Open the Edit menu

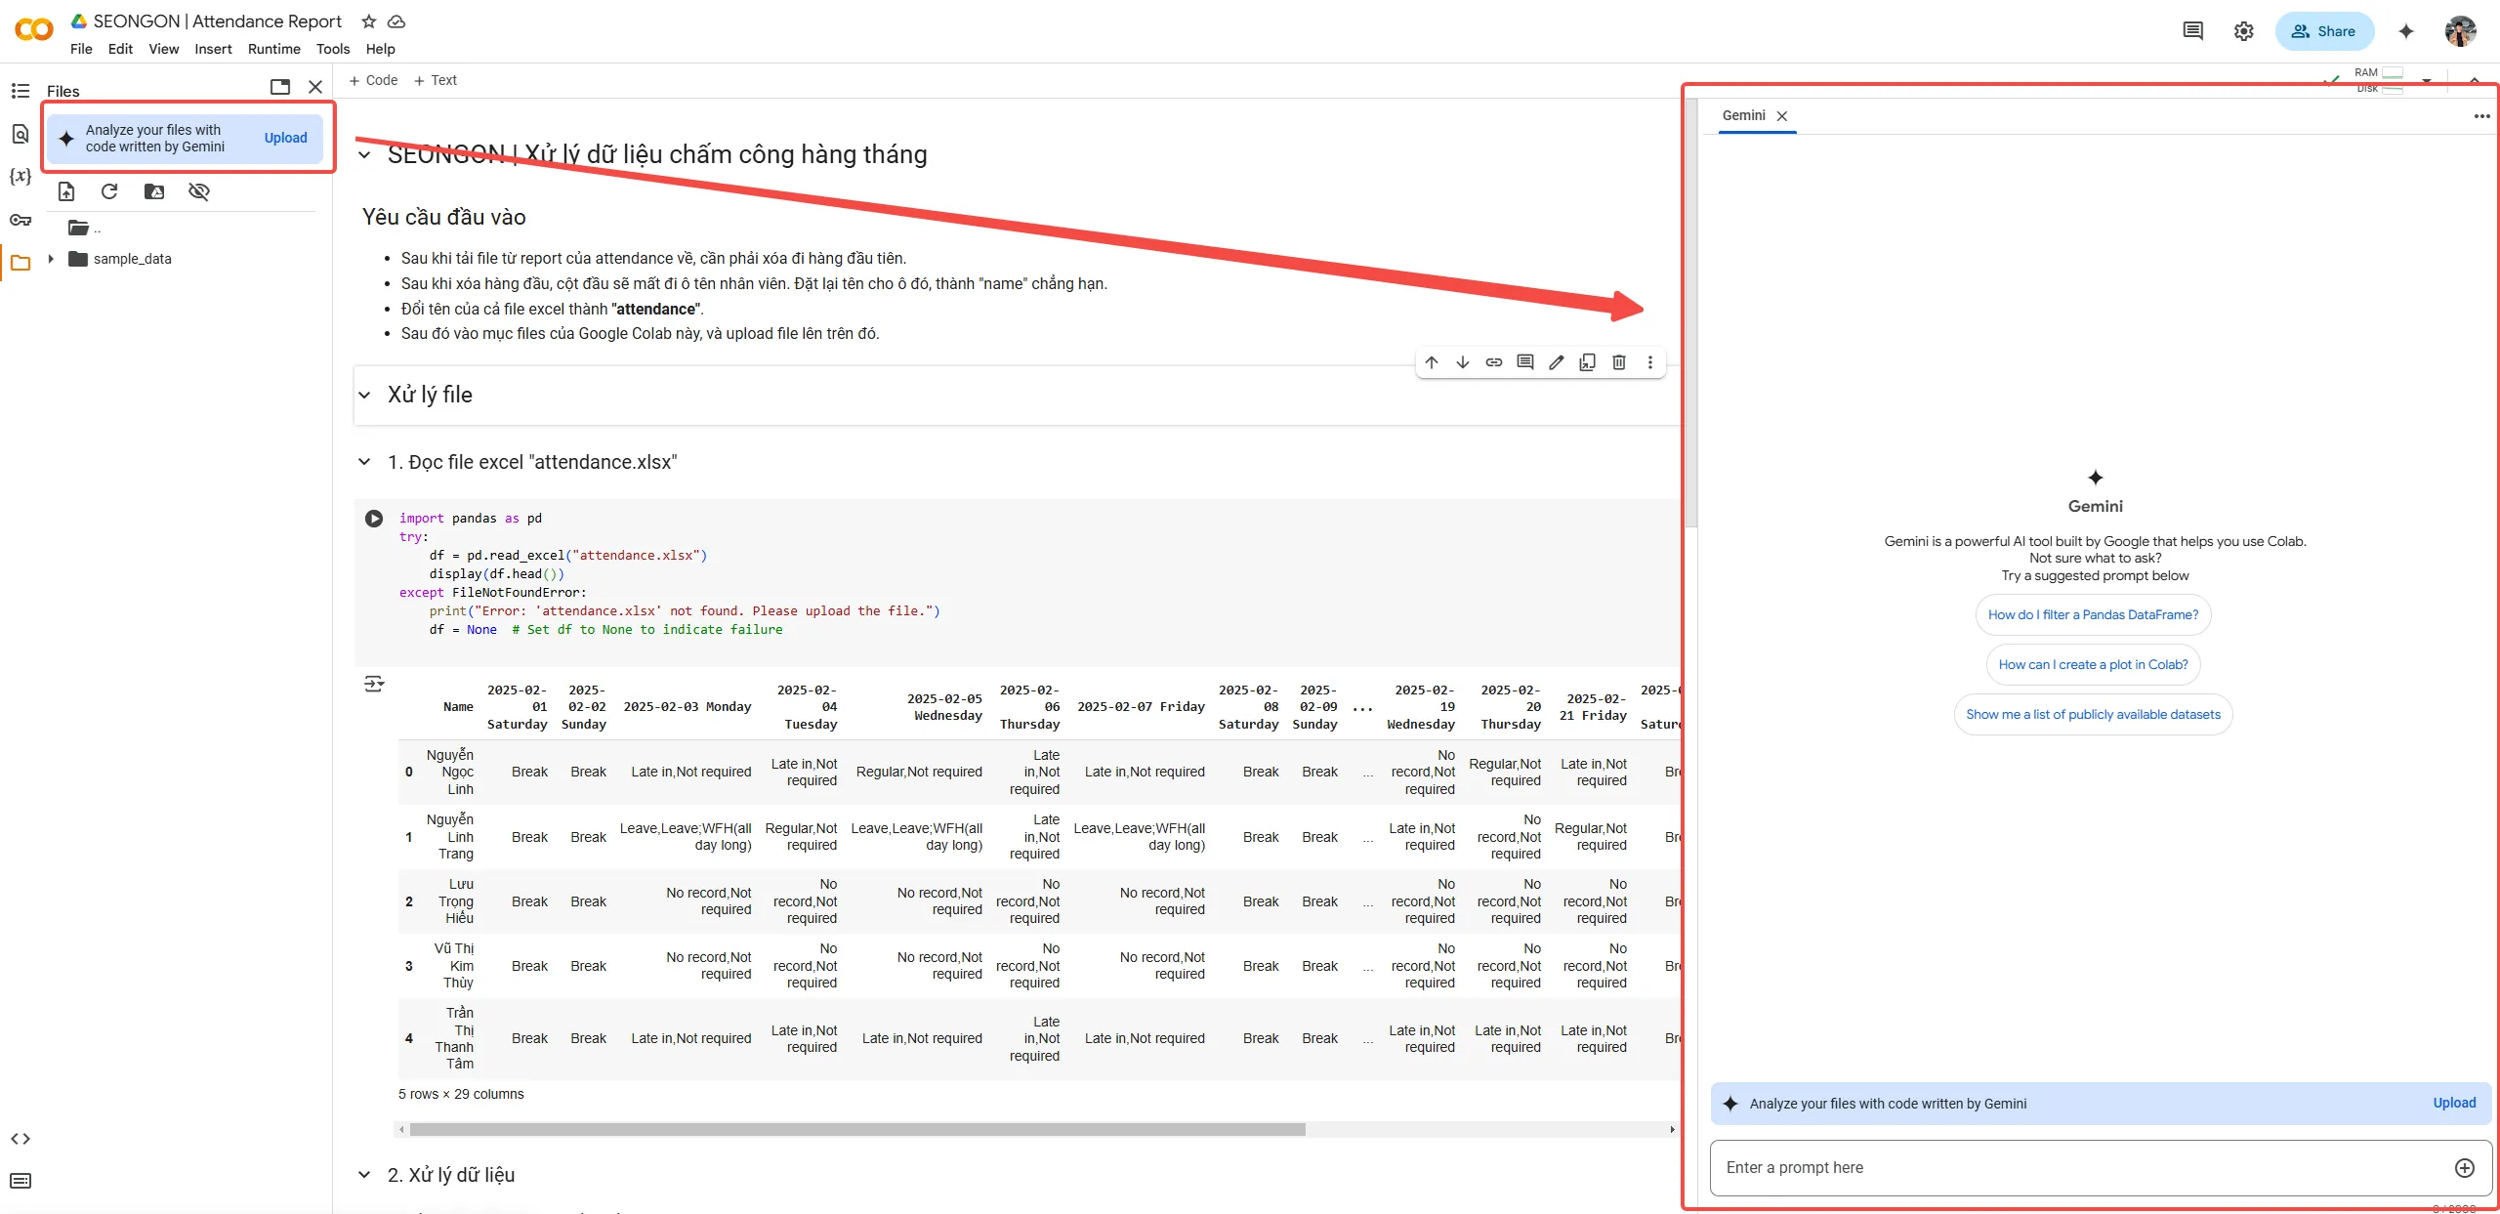coord(120,49)
